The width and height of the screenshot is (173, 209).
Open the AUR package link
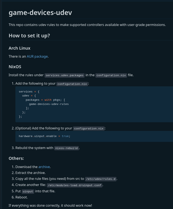(37, 56)
